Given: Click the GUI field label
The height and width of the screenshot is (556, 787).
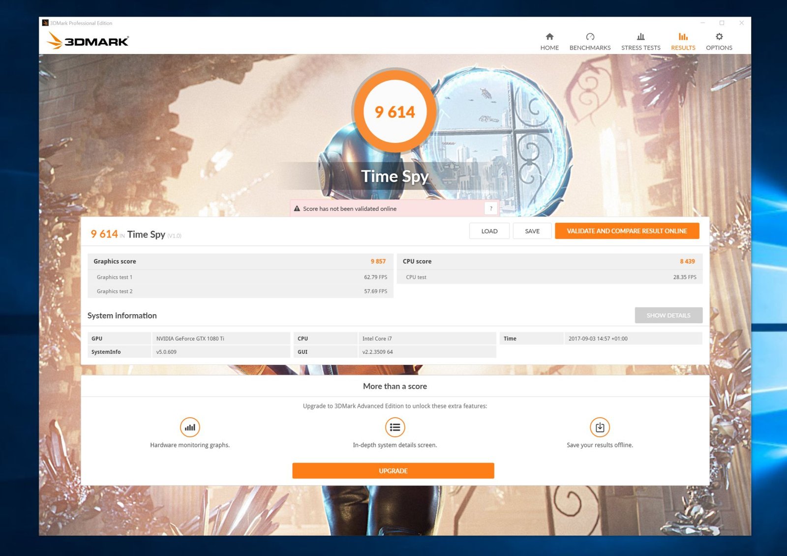Looking at the screenshot, I should (x=303, y=352).
